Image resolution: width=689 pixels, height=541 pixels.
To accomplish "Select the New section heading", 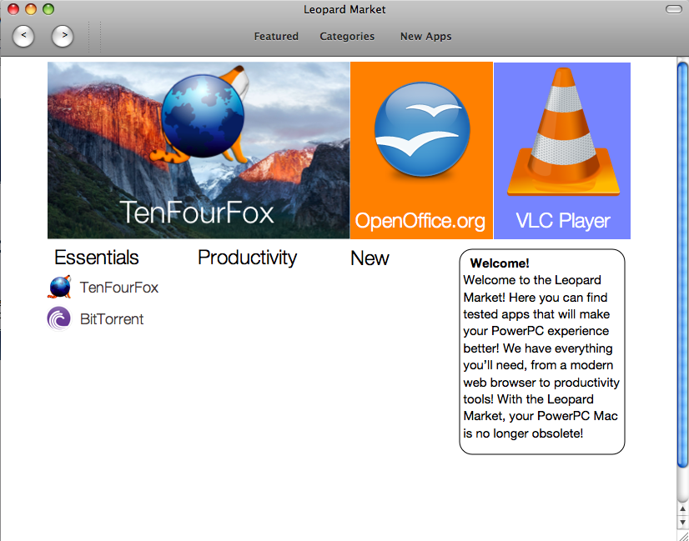I will (x=370, y=258).
